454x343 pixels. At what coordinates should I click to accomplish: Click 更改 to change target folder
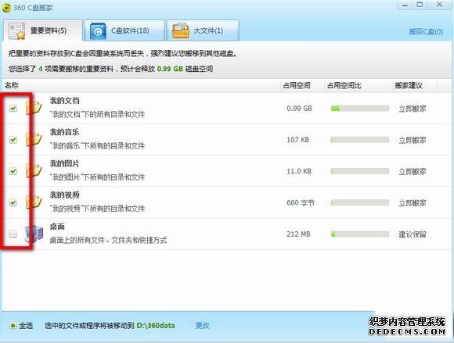click(203, 325)
